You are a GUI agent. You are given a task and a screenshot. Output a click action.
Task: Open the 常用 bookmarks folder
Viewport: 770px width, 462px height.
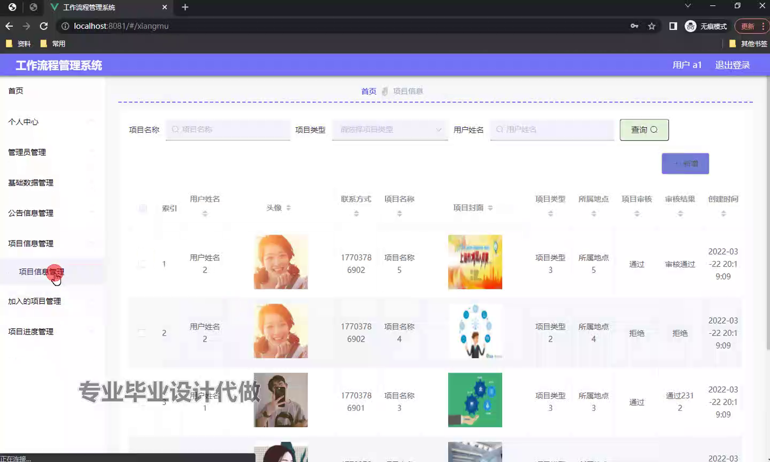[53, 44]
